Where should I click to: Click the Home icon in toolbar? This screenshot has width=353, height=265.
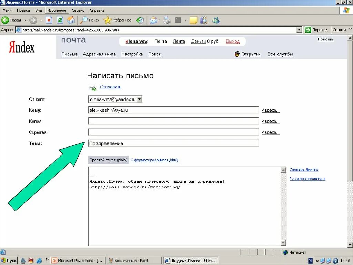click(x=71, y=20)
